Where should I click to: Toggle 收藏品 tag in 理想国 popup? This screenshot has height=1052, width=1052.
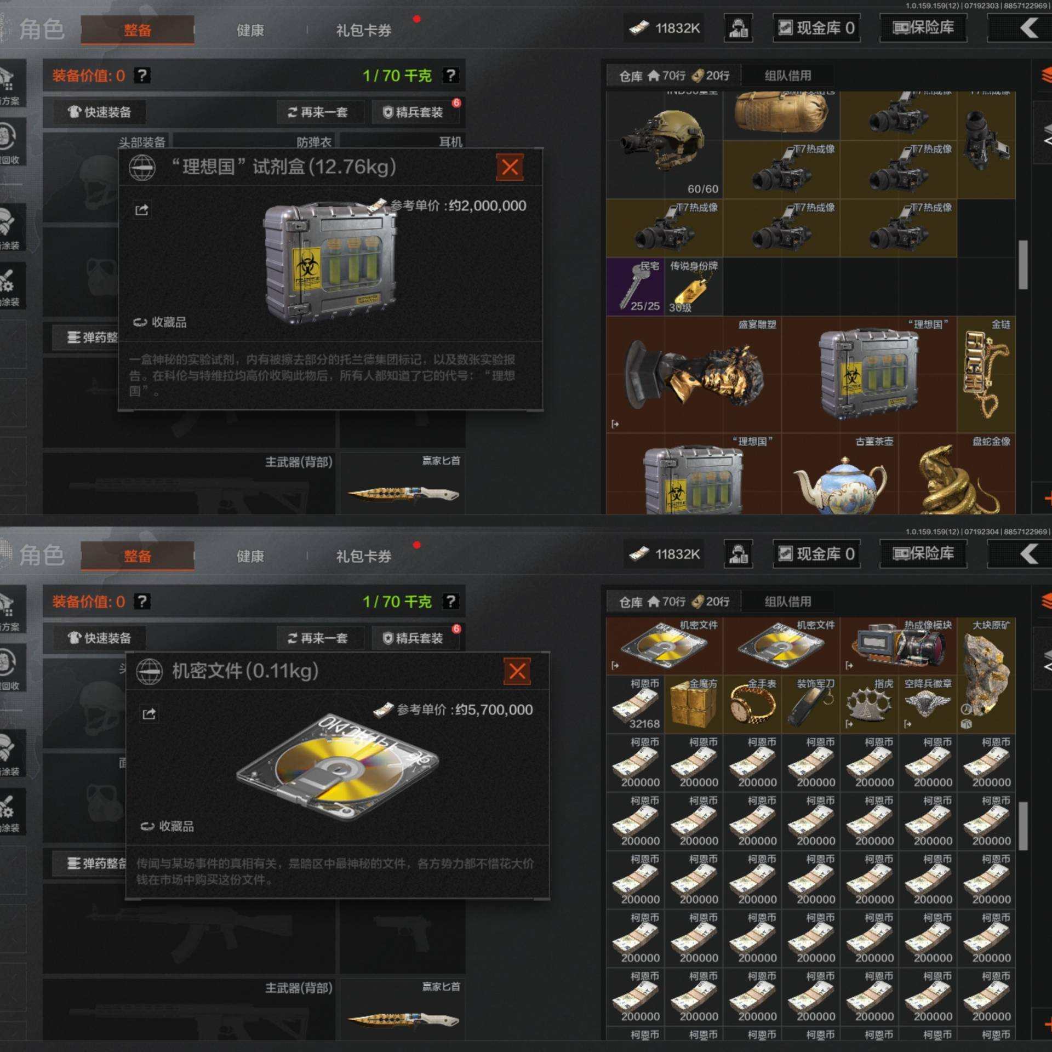pyautogui.click(x=160, y=322)
